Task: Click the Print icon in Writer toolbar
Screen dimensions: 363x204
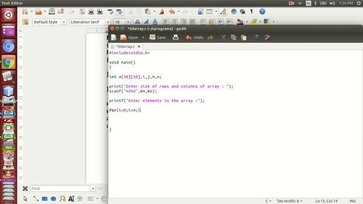Action: (x=91, y=11)
